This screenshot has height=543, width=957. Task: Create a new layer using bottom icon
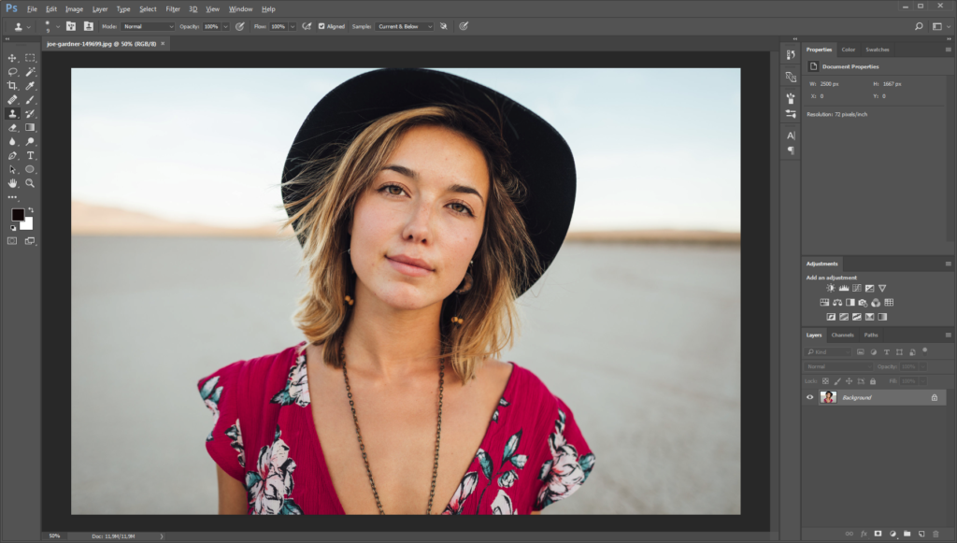pyautogui.click(x=921, y=534)
